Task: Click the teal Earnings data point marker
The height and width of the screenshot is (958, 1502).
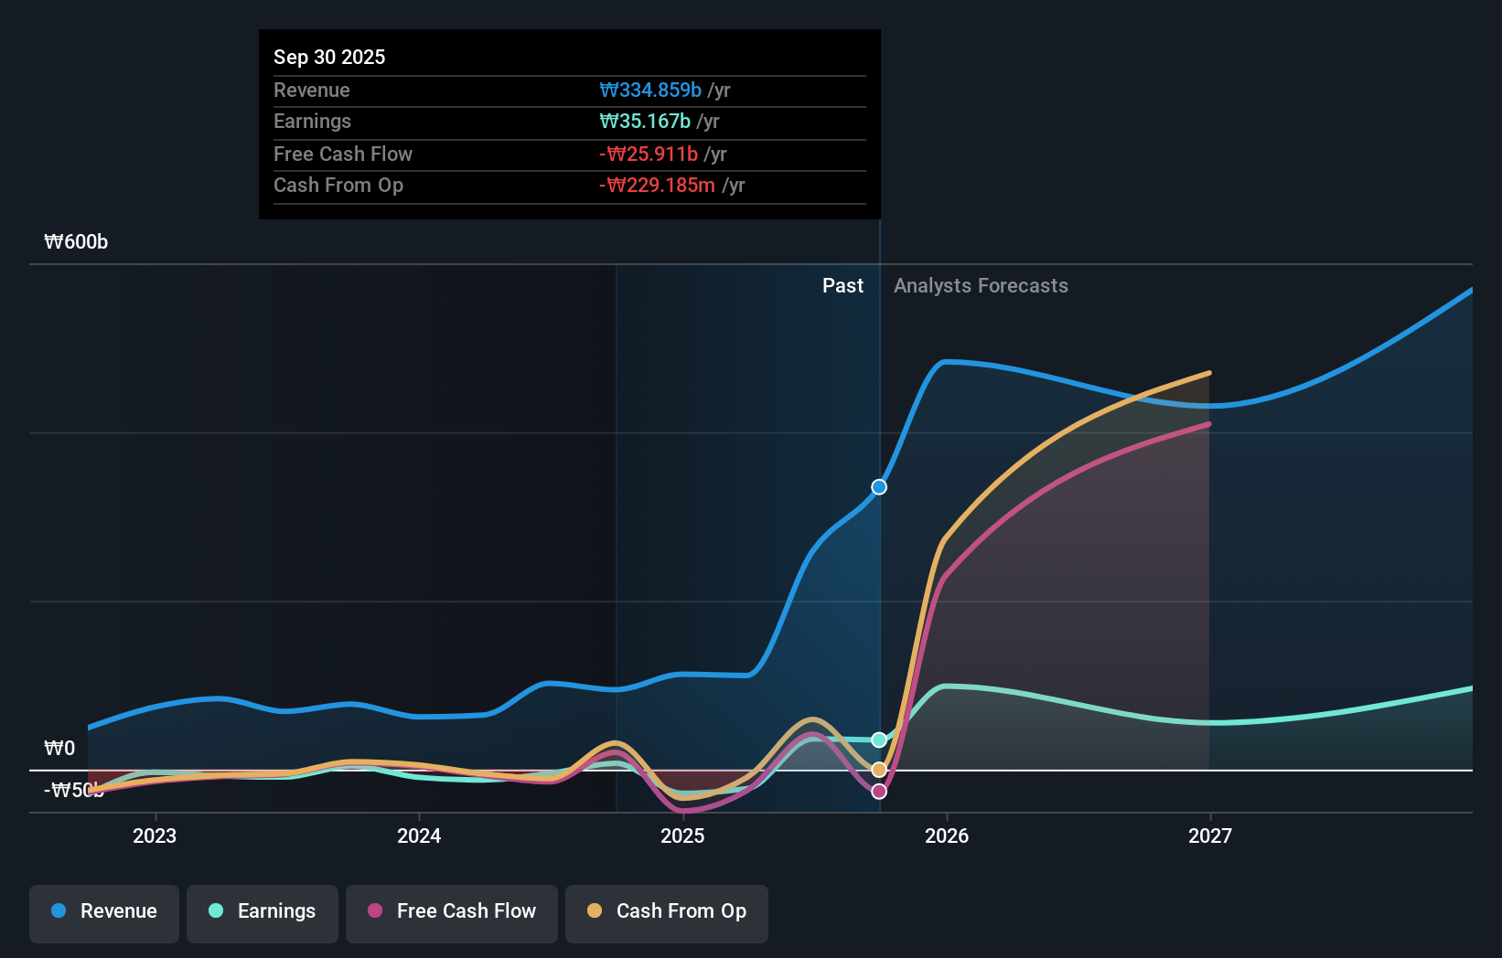Action: [879, 740]
